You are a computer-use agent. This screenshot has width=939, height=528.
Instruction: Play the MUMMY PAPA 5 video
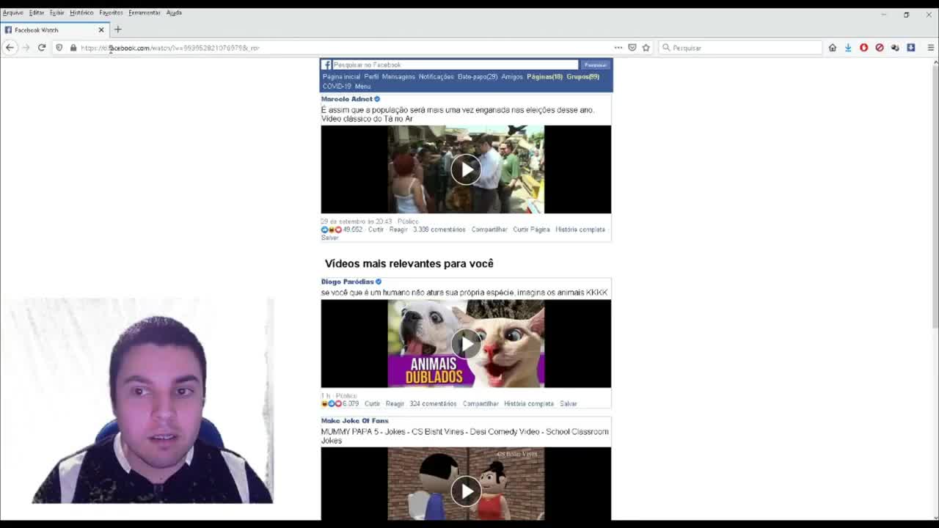(466, 491)
